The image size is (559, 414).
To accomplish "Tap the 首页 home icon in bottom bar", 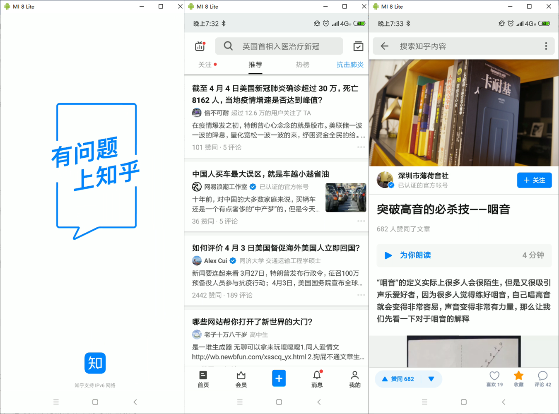I will [203, 379].
